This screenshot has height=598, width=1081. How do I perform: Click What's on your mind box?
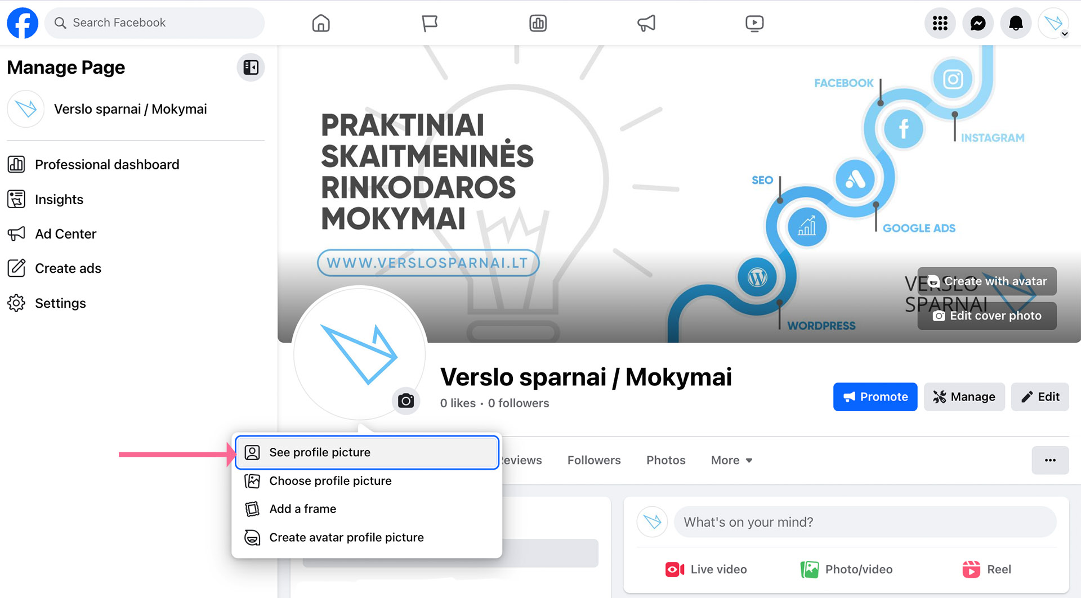[865, 522]
